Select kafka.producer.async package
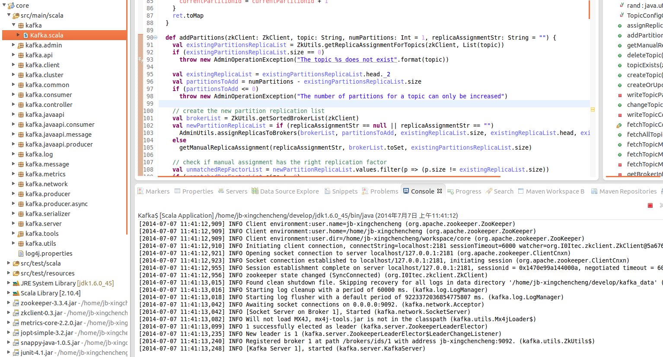 coord(57,204)
